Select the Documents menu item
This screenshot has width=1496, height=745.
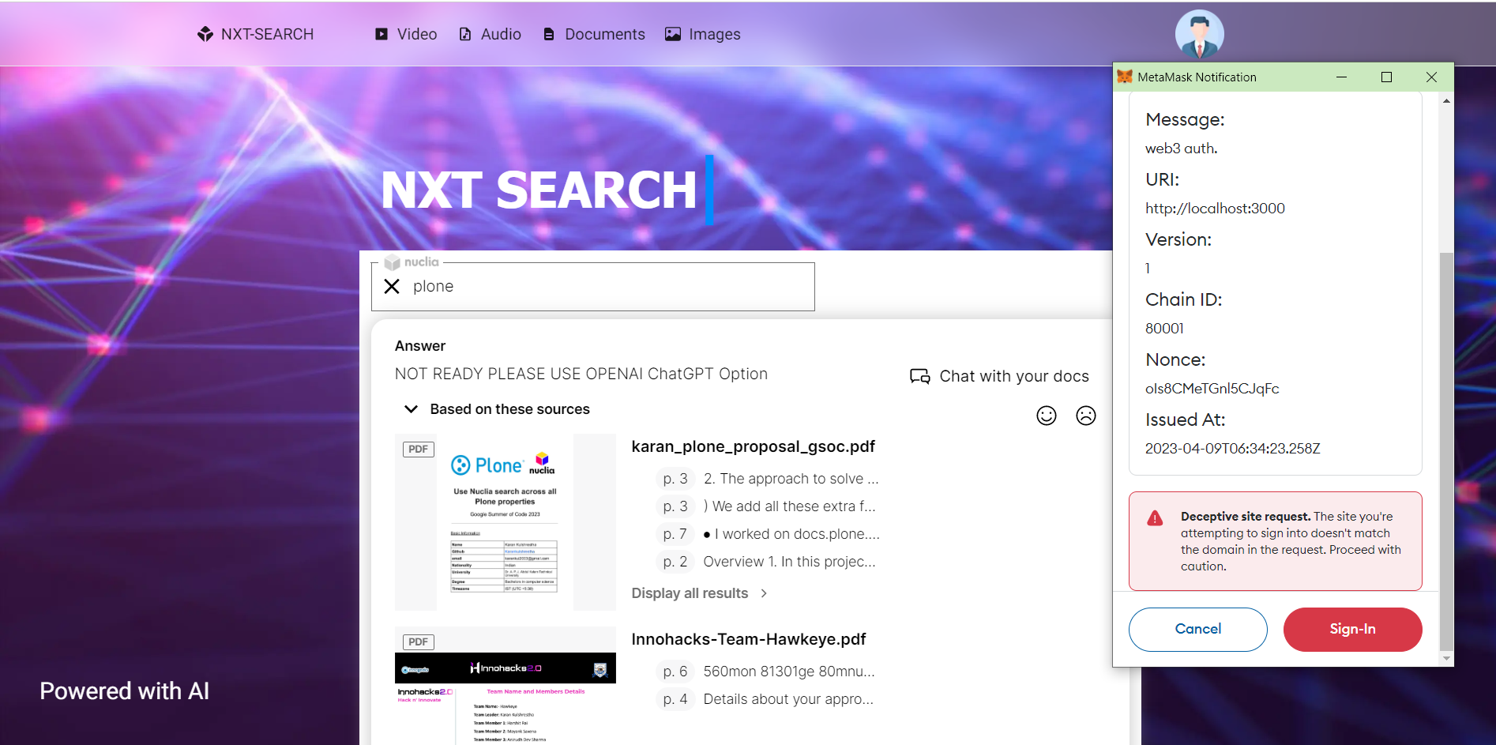tap(604, 34)
